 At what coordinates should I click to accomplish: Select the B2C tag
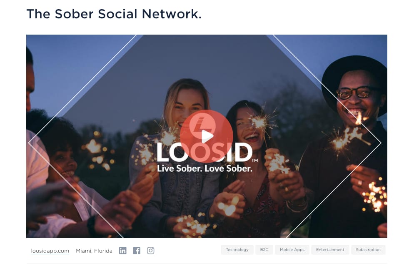point(264,250)
